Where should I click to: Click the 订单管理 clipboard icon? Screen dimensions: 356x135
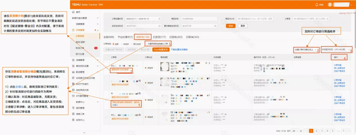click(73, 30)
